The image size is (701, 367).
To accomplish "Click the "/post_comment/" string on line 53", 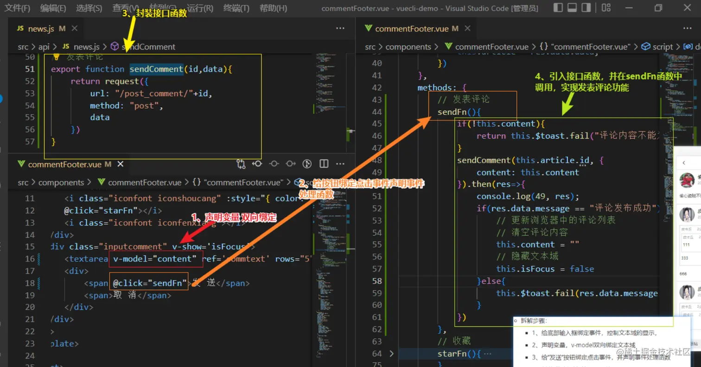I will click(x=154, y=93).
